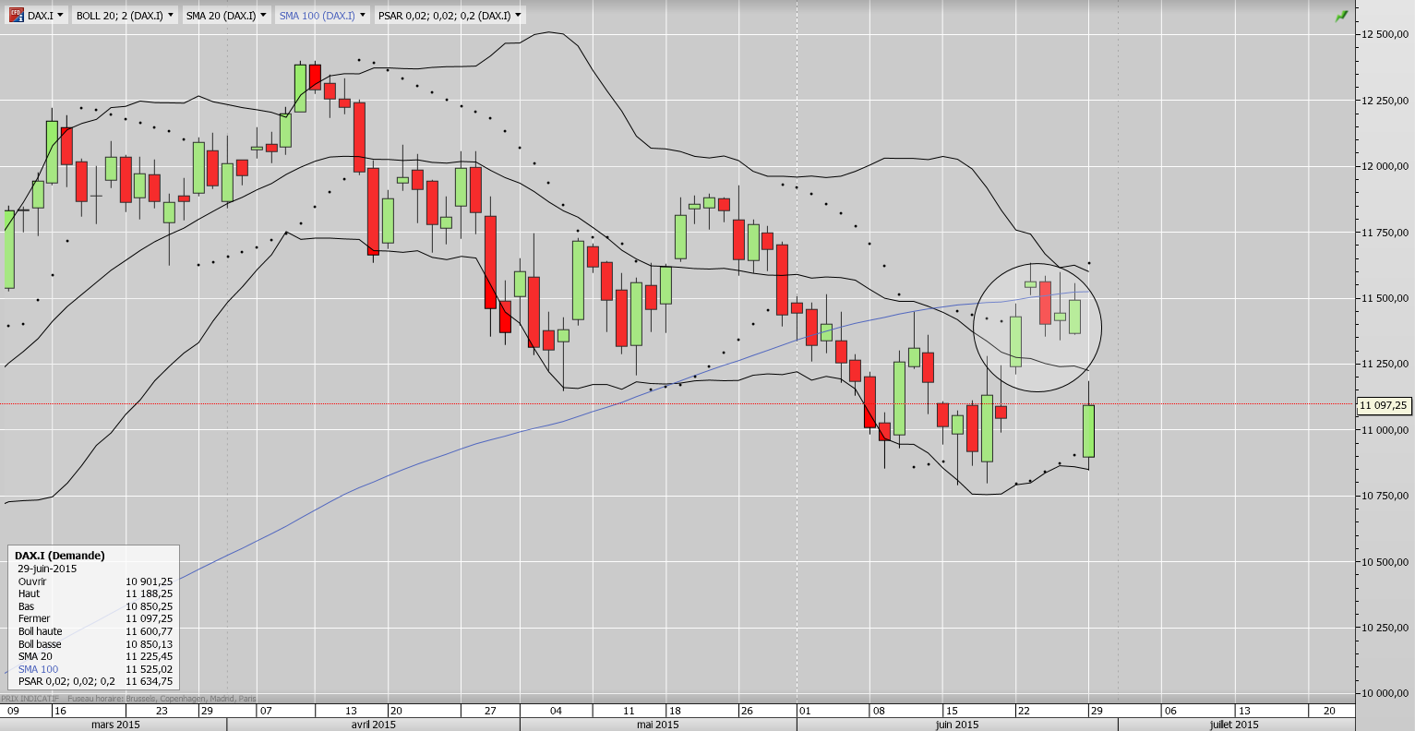The width and height of the screenshot is (1415, 731).
Task: Select the Bas row label in the info box
Action: pos(26,606)
